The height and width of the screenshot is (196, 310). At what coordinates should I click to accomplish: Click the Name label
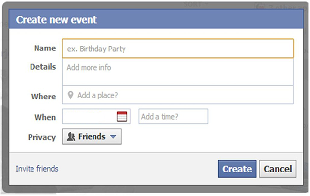coord(45,48)
